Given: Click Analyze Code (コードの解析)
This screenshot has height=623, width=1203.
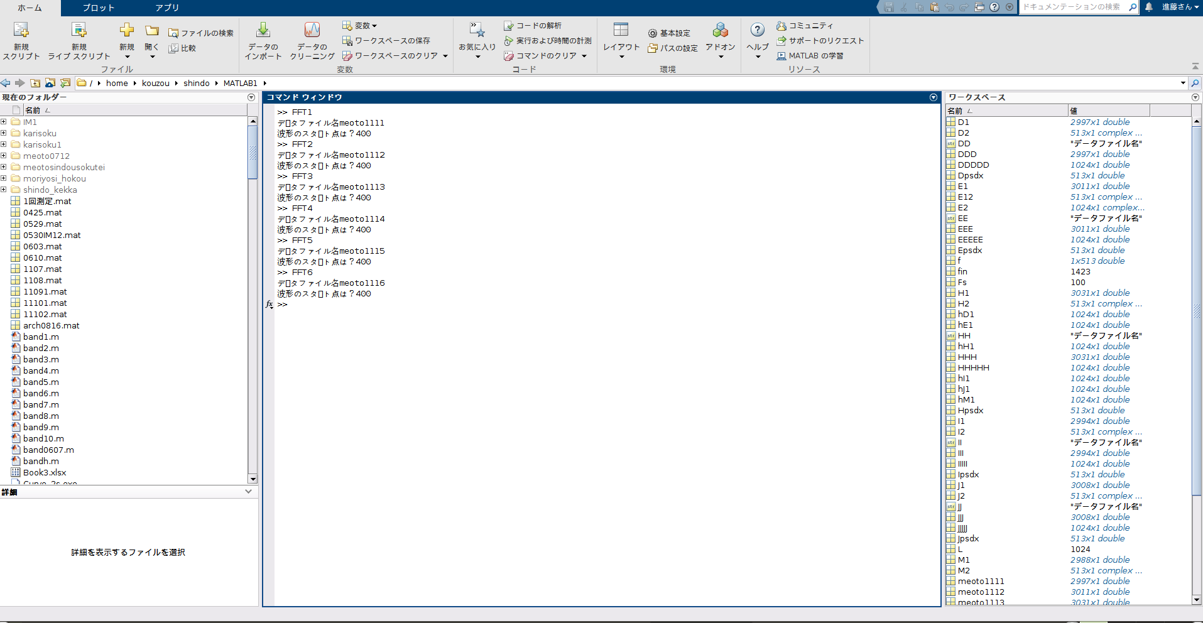Looking at the screenshot, I should click(533, 26).
